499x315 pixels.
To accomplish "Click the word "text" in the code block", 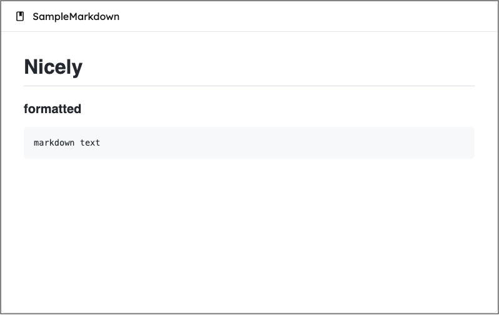I will (x=90, y=142).
